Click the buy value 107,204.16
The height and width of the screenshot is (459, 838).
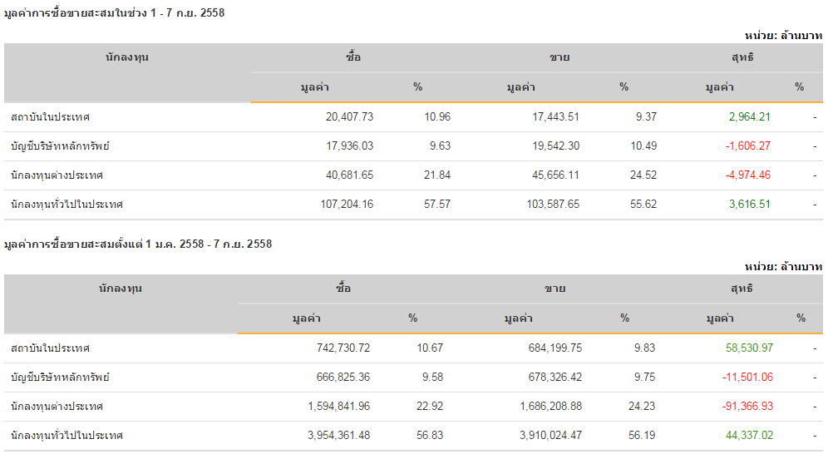point(347,204)
